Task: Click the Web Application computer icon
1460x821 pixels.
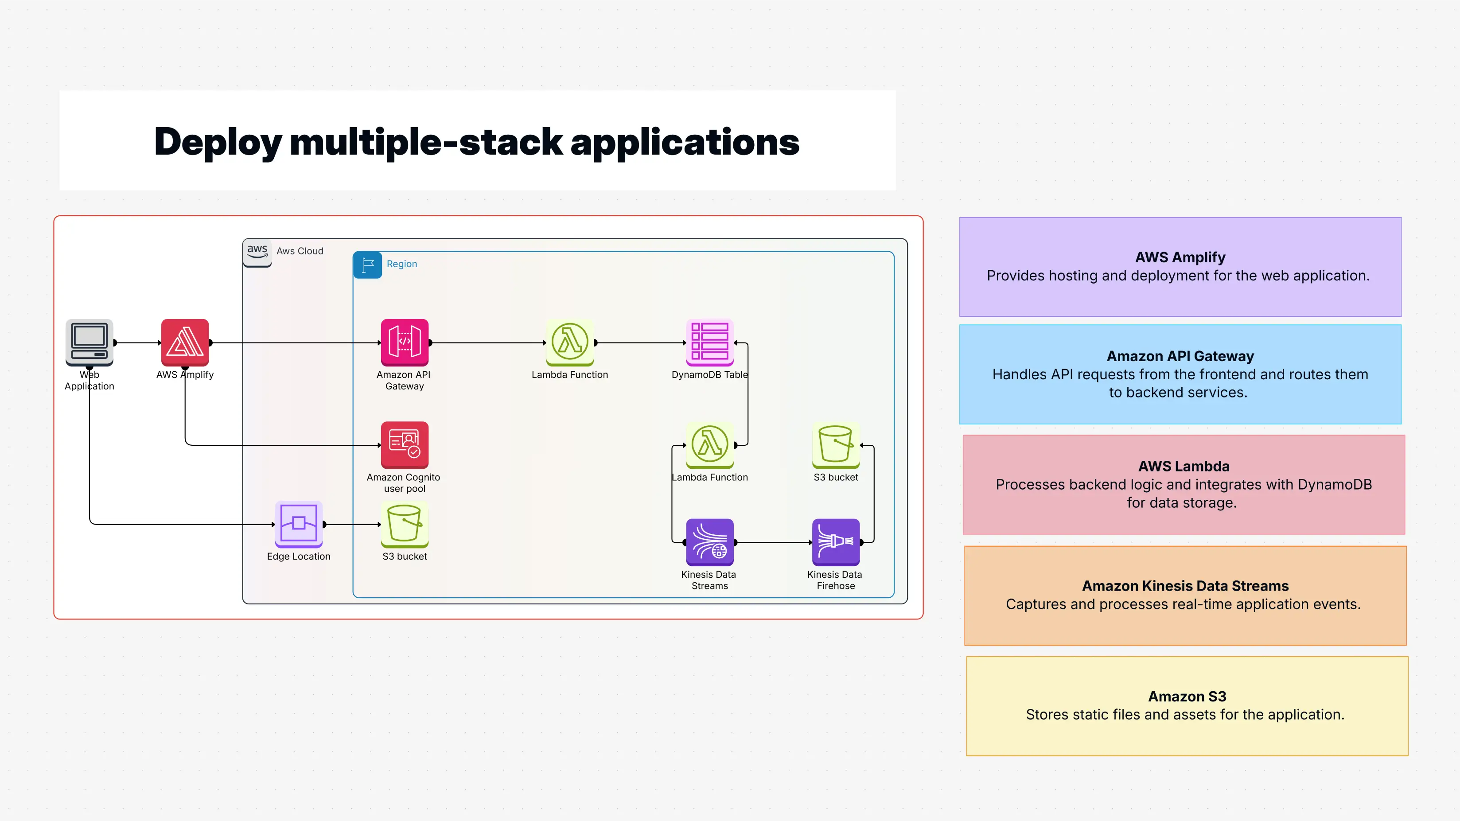Action: [x=90, y=342]
